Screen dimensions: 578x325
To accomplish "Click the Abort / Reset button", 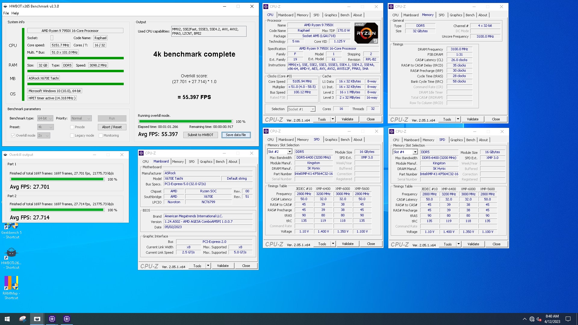I will [112, 127].
